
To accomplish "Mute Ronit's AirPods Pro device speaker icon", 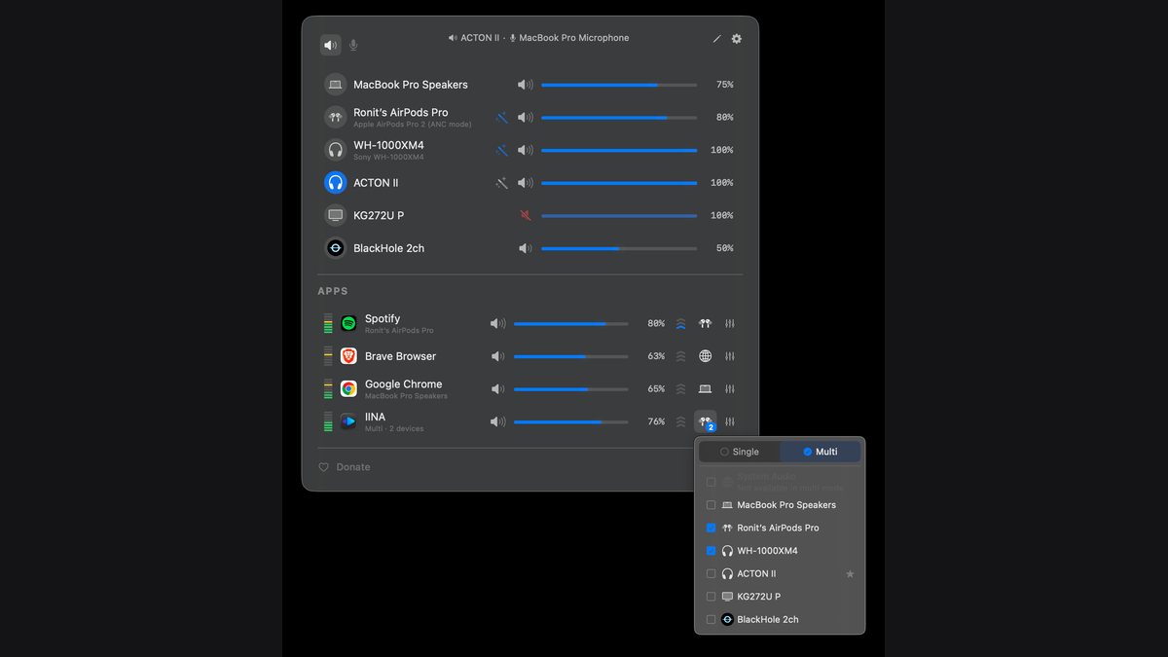I will tap(526, 117).
